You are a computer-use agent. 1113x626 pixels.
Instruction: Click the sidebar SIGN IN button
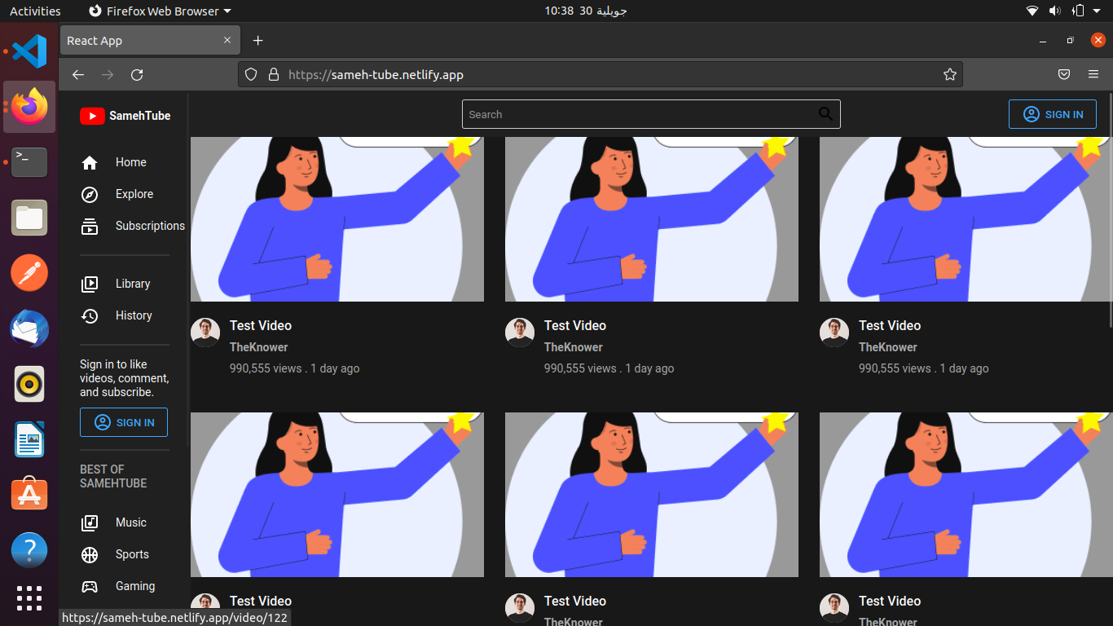[124, 422]
